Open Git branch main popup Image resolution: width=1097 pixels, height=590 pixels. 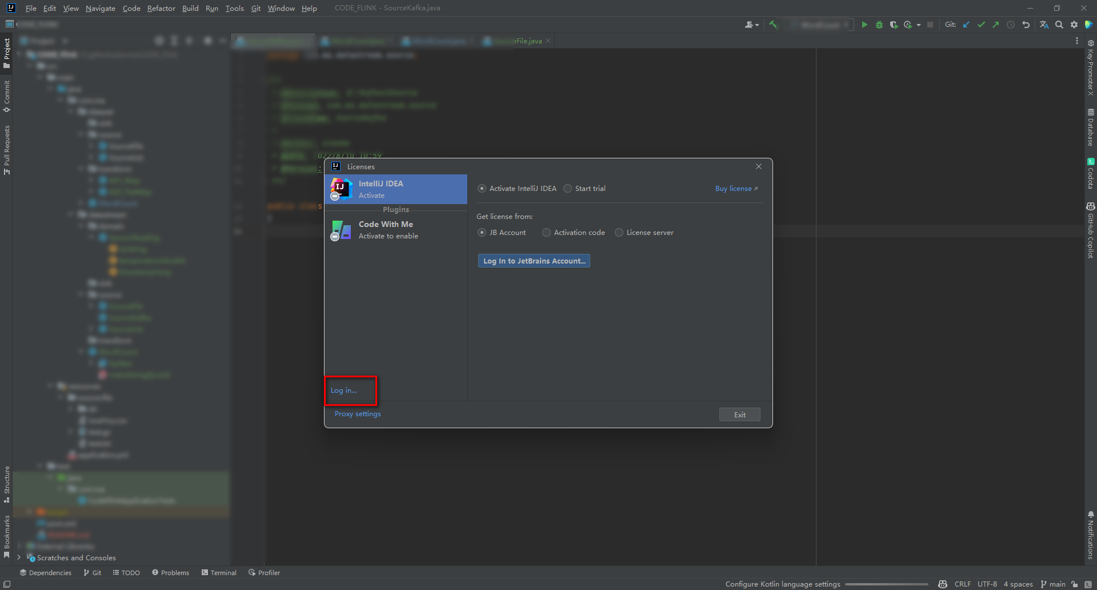[x=1053, y=584]
